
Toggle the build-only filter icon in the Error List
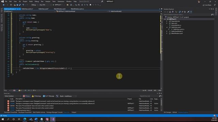pos(57,96)
